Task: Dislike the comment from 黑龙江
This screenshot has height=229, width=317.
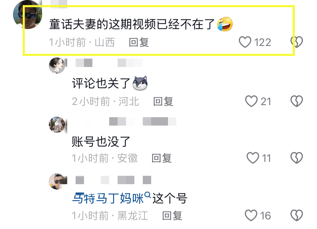Action: pyautogui.click(x=297, y=215)
